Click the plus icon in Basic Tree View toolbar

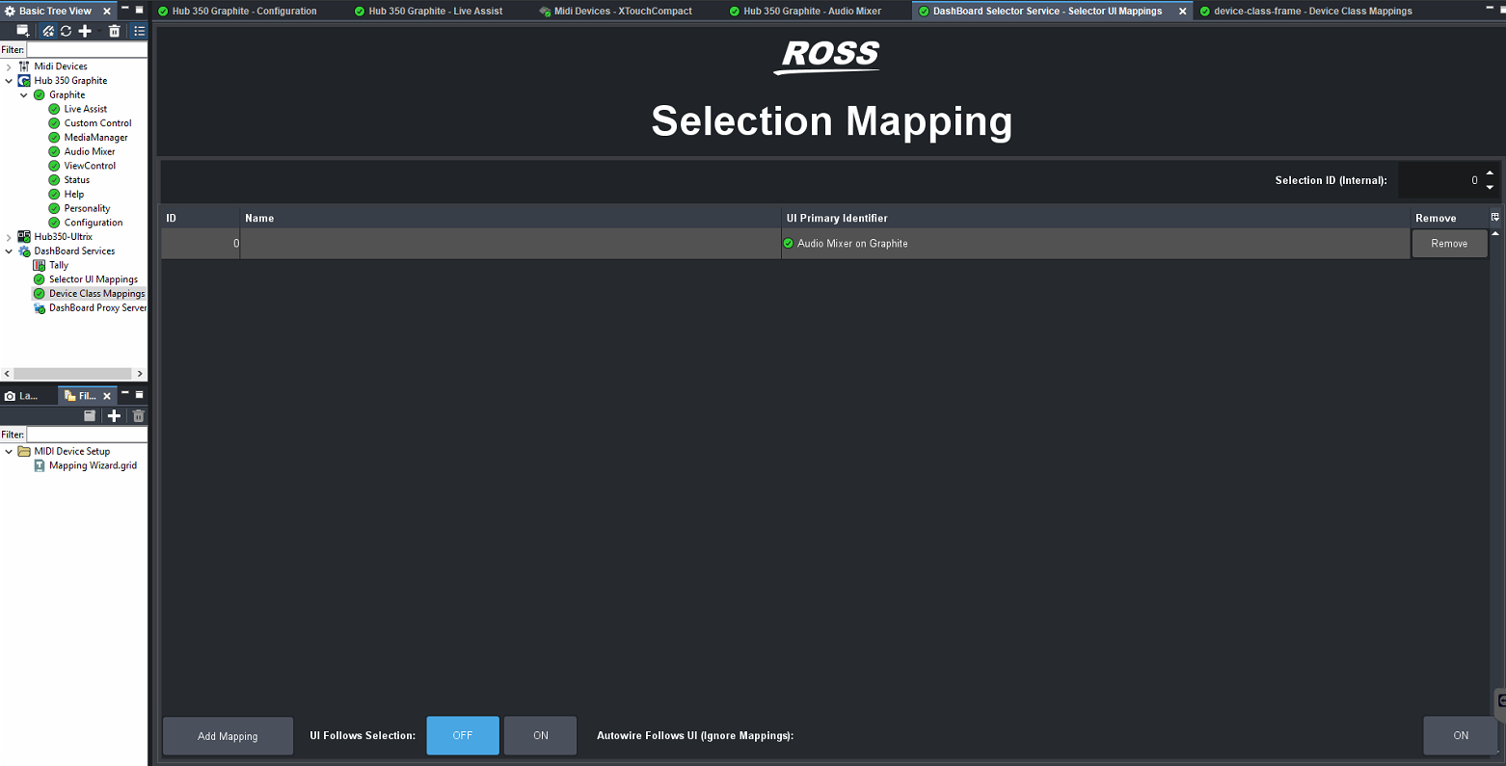(x=85, y=31)
